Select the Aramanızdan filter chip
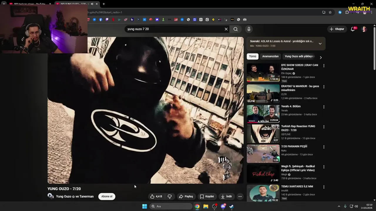Viewport: 376px width, 211px height. pyautogui.click(x=270, y=56)
